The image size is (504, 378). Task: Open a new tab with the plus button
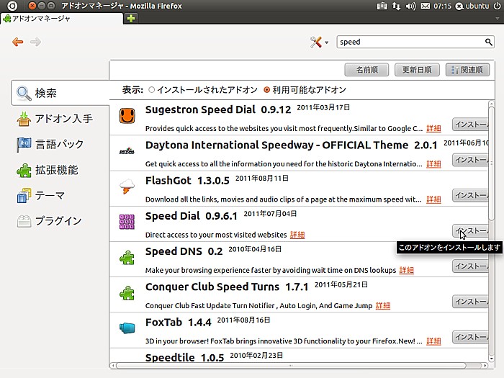pos(131,18)
